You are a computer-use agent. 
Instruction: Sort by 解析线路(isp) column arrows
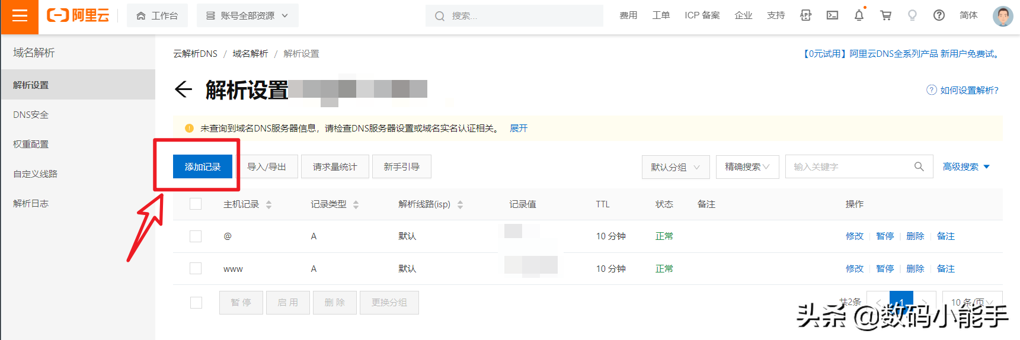coord(461,204)
